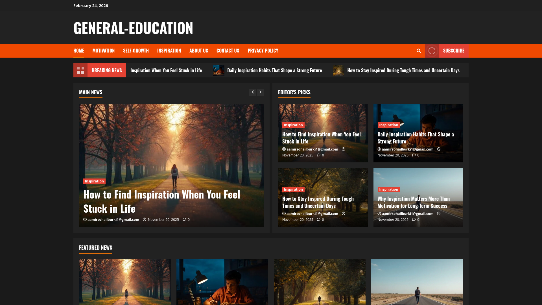Click author user icon on main news post
This screenshot has width=542, height=305.
85,219
